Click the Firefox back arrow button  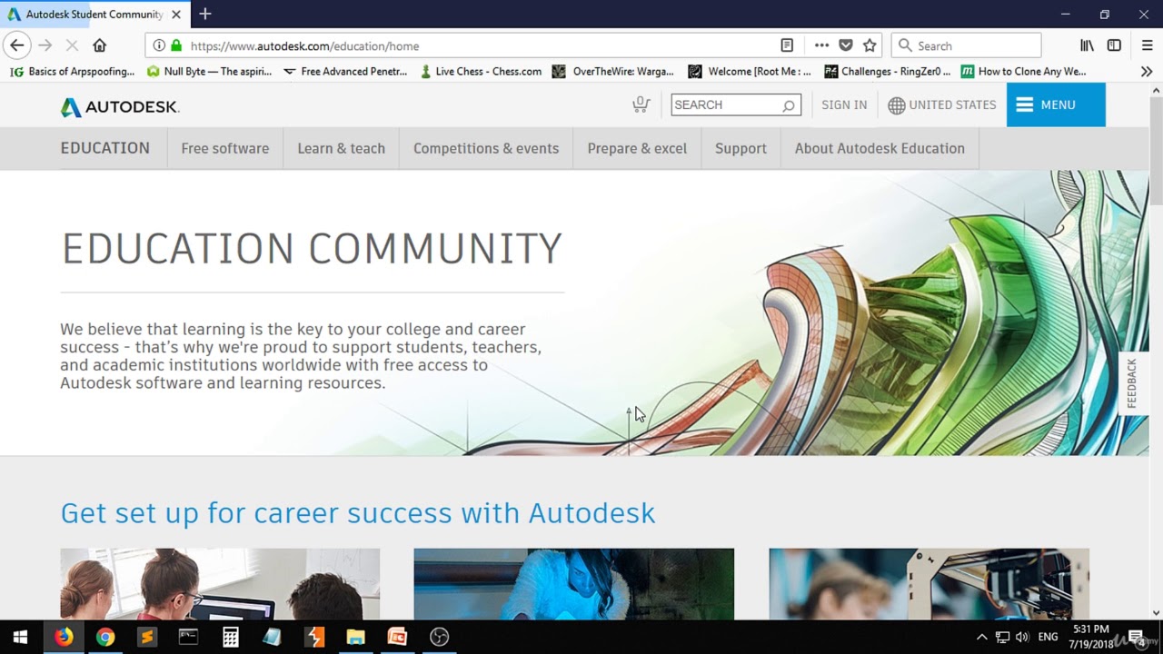pos(17,45)
